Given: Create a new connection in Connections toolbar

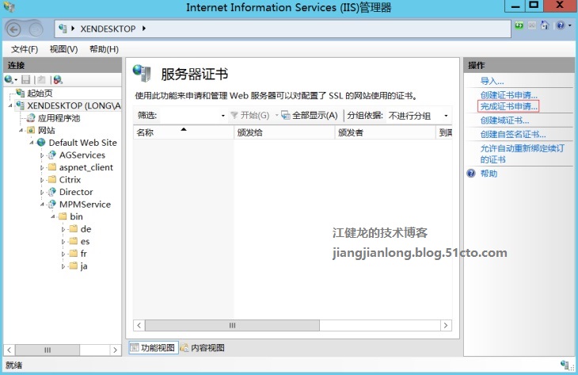Looking at the screenshot, I should pyautogui.click(x=10, y=79).
